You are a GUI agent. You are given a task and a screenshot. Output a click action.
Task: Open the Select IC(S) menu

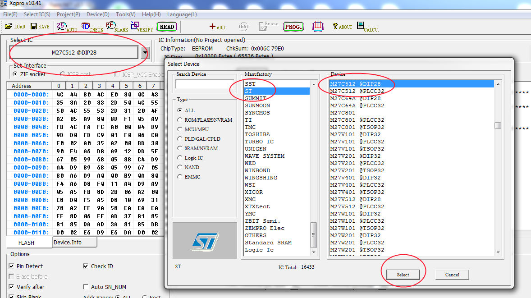37,14
